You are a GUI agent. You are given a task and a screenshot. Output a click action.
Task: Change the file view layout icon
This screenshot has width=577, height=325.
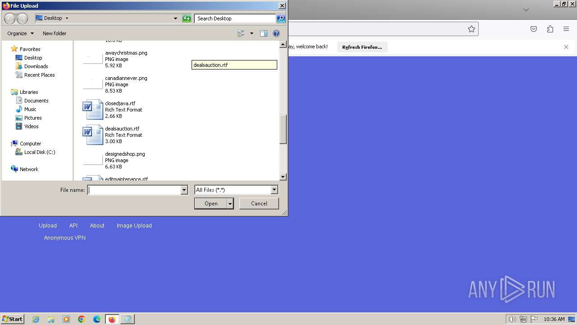point(241,33)
